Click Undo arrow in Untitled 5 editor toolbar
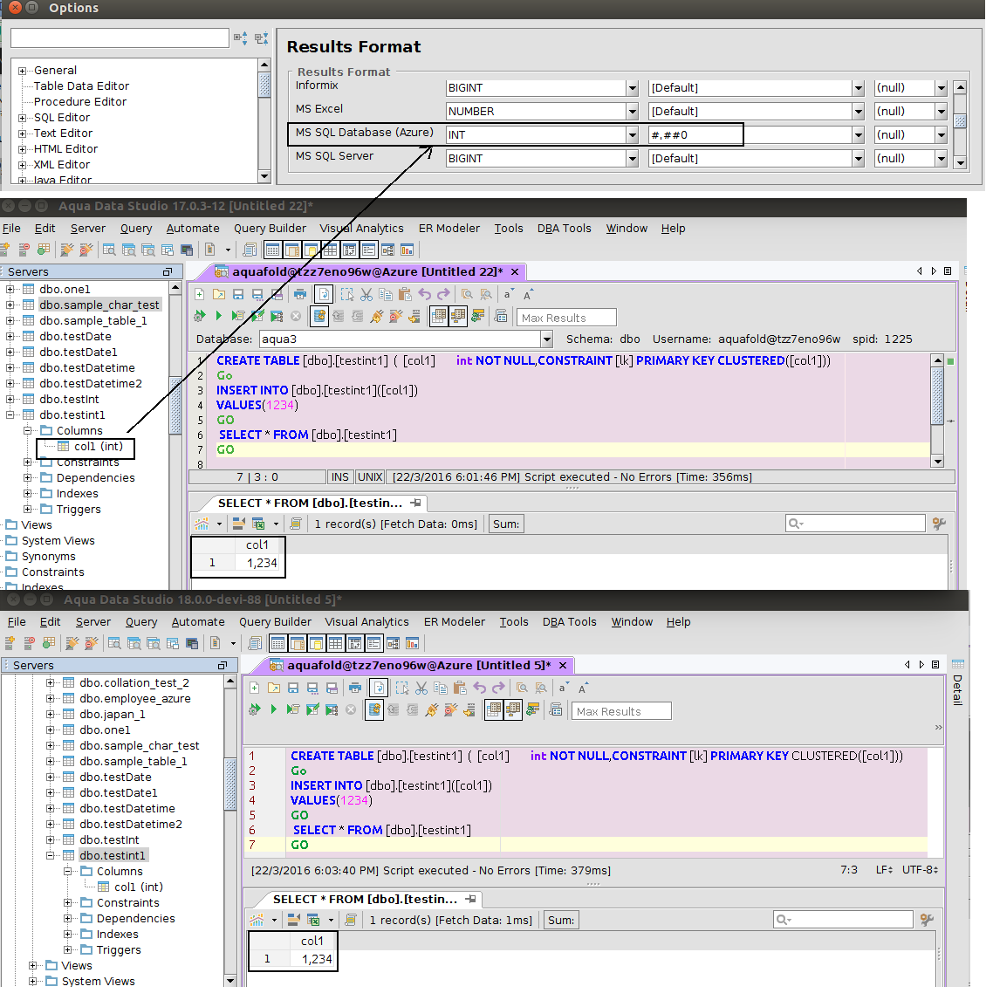 tap(480, 688)
